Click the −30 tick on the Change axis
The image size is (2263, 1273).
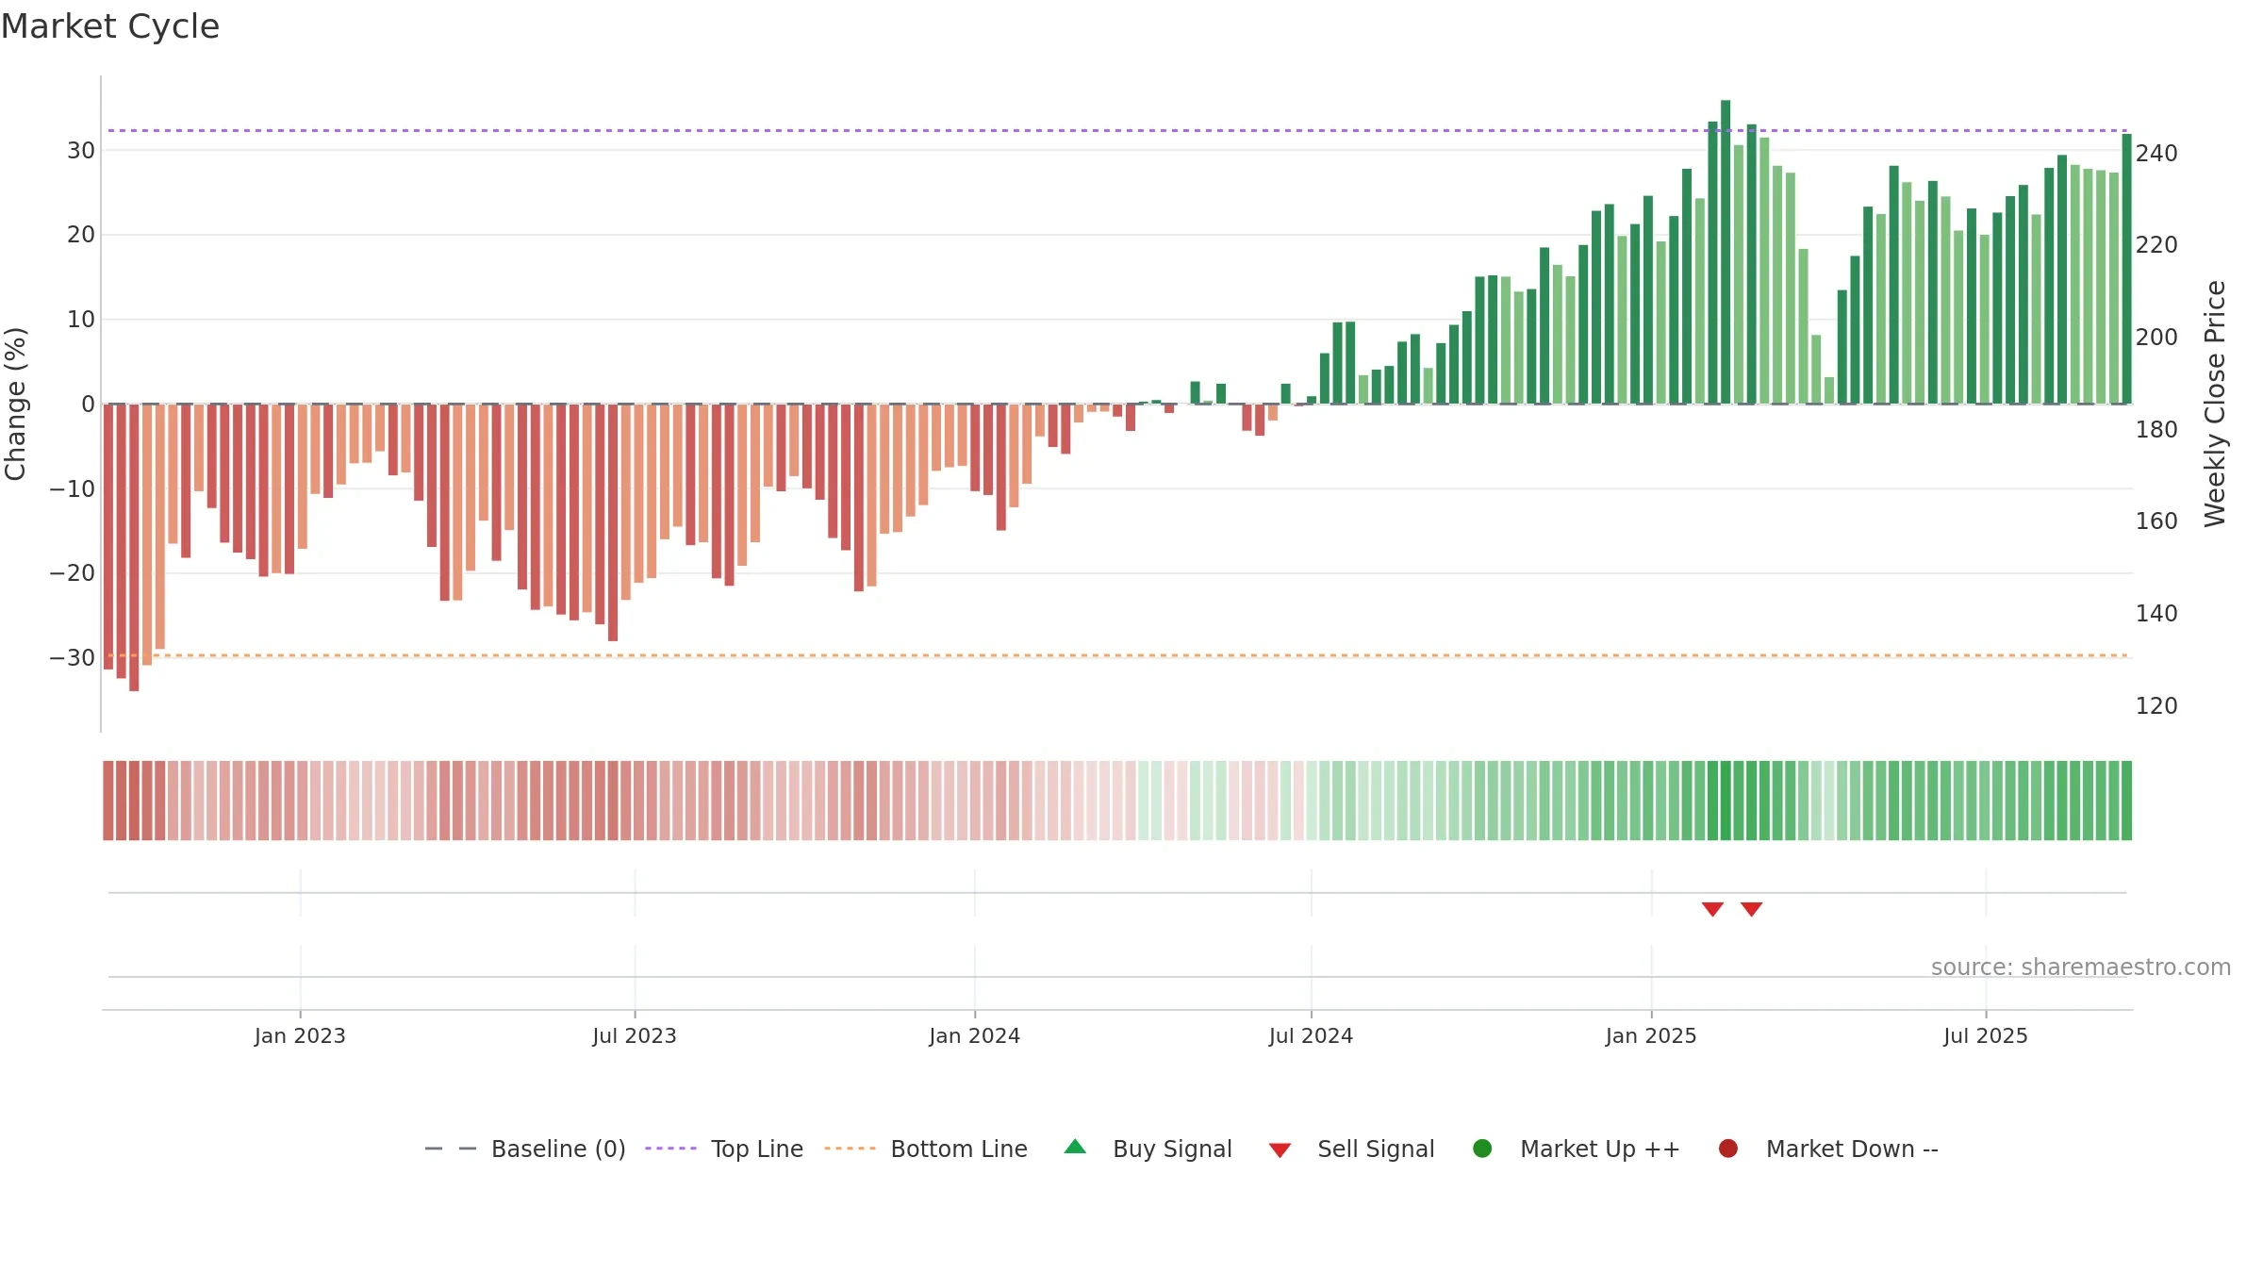73,658
